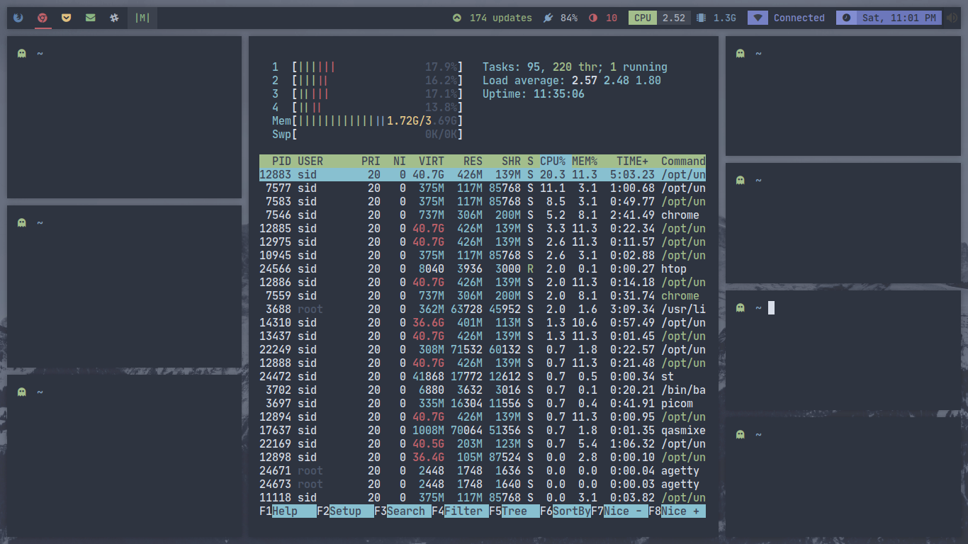Image resolution: width=968 pixels, height=544 pixels.
Task: Click the updates arrow icon in the bar
Action: [x=457, y=18]
